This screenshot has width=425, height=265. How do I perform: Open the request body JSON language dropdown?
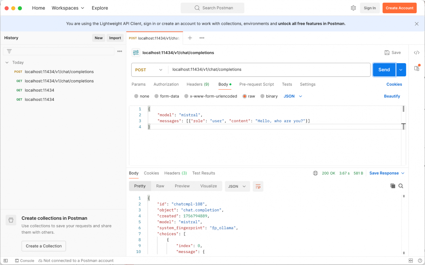pyautogui.click(x=293, y=96)
